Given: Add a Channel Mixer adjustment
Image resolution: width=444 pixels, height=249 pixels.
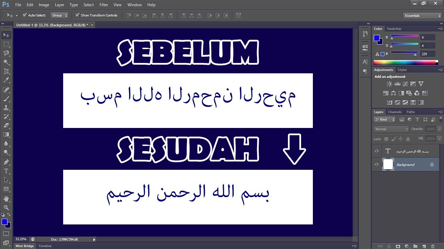Looking at the screenshot, I should (x=417, y=93).
